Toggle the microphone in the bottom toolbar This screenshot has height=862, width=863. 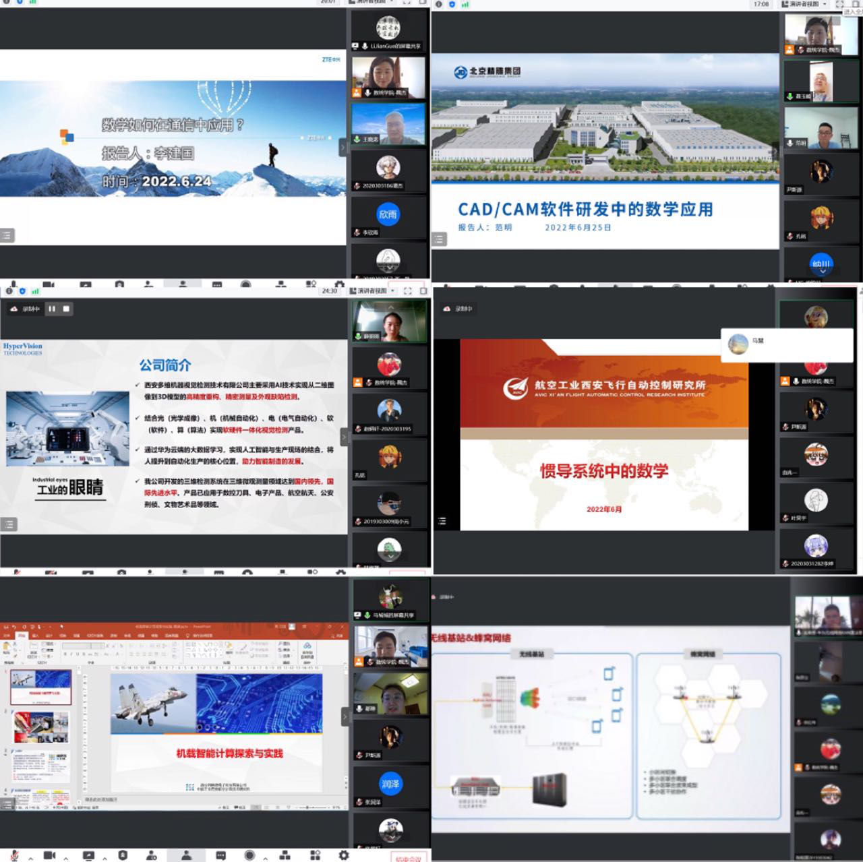coord(15,855)
